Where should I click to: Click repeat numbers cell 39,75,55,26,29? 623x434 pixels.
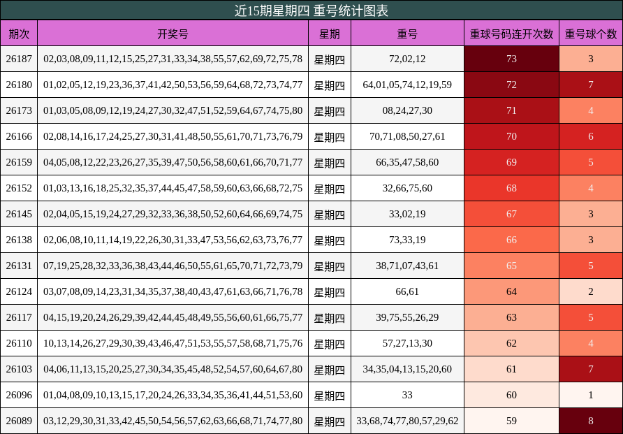pyautogui.click(x=407, y=317)
